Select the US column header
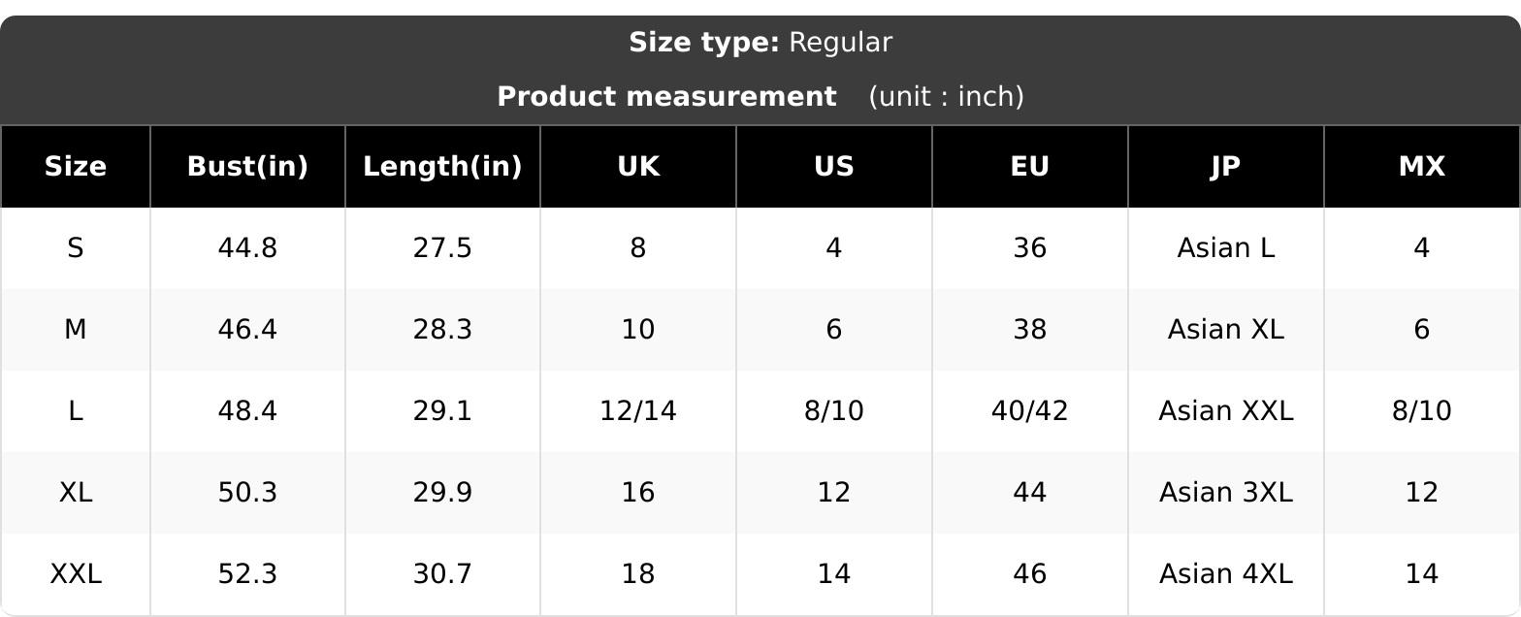The width and height of the screenshot is (1521, 617). [834, 167]
